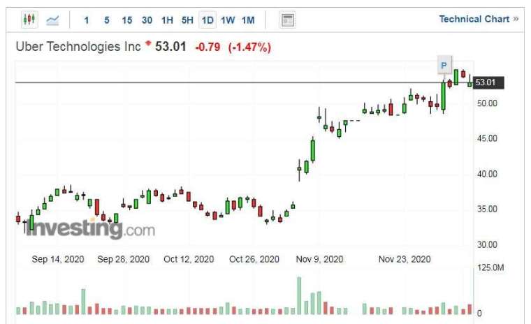Click the 53.01 last price value
Screen dimensions: 531x324
click(x=170, y=47)
